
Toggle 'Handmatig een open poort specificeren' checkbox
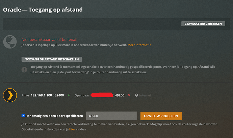(x=23, y=116)
